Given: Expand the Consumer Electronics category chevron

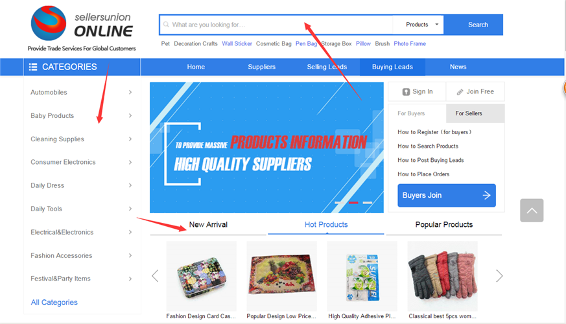Looking at the screenshot, I should 130,163.
